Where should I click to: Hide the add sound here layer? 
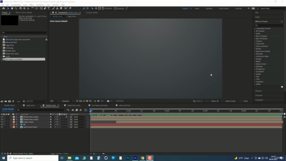2,127
